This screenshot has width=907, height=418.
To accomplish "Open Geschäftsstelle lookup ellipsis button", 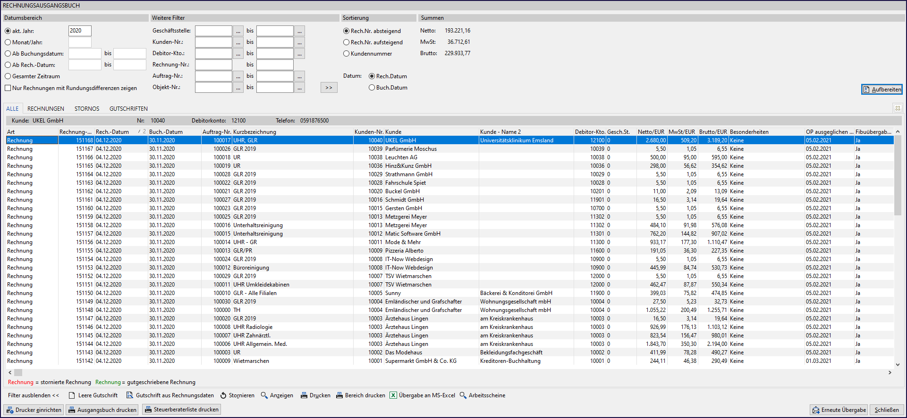I will (238, 31).
